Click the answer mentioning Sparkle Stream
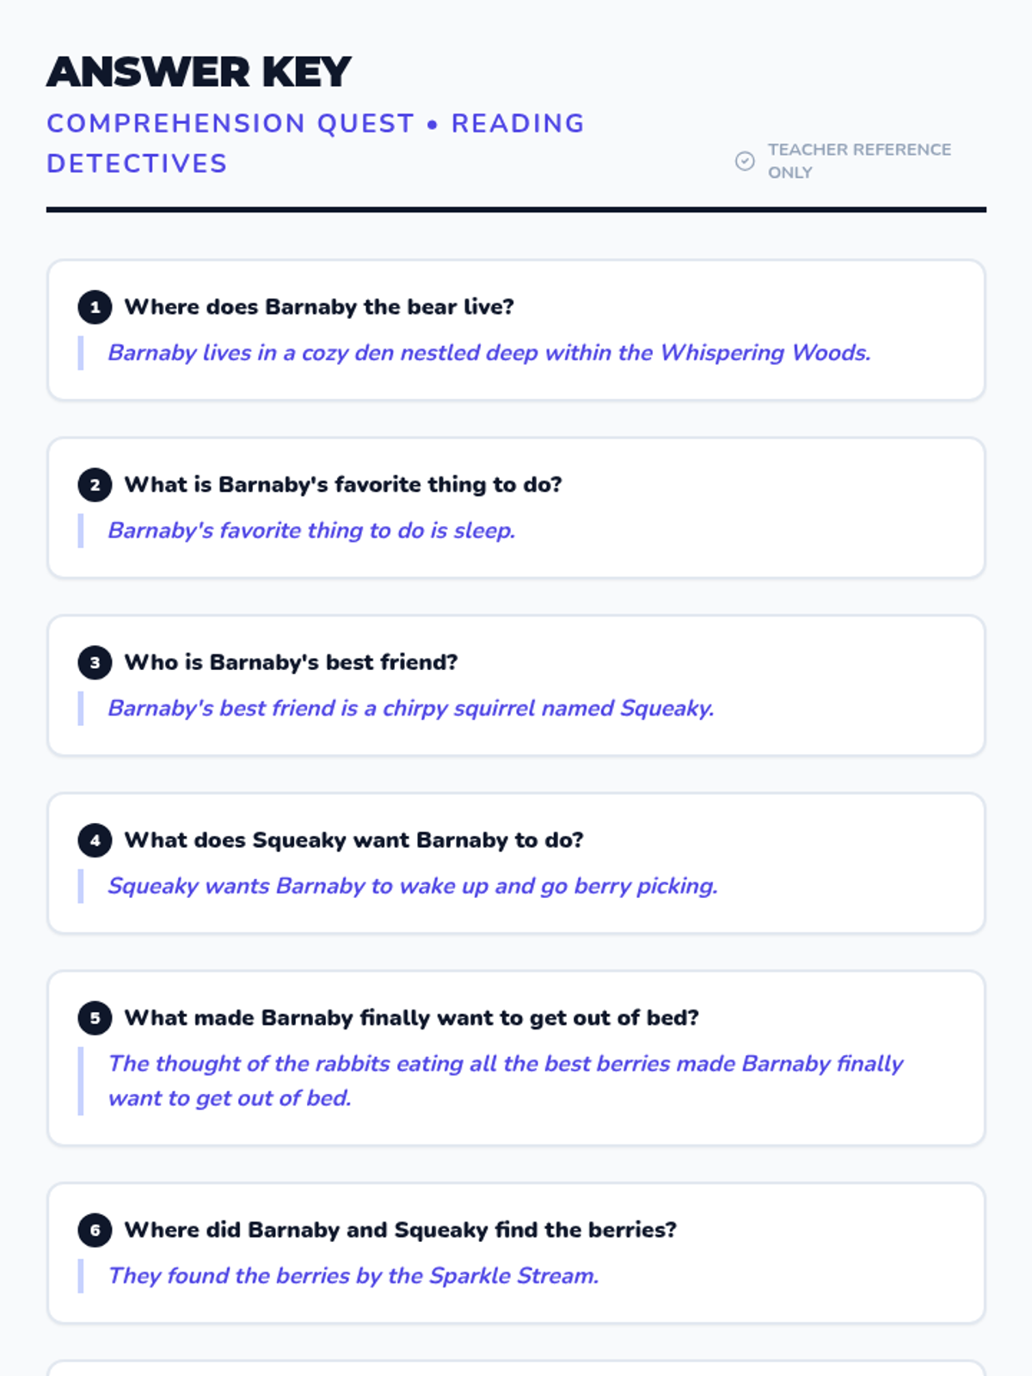 [x=353, y=1275]
